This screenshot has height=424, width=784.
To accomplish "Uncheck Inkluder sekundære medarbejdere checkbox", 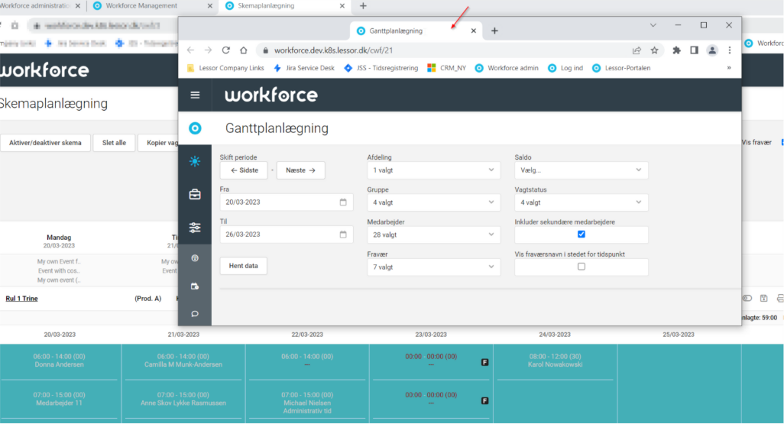I will pyautogui.click(x=582, y=235).
